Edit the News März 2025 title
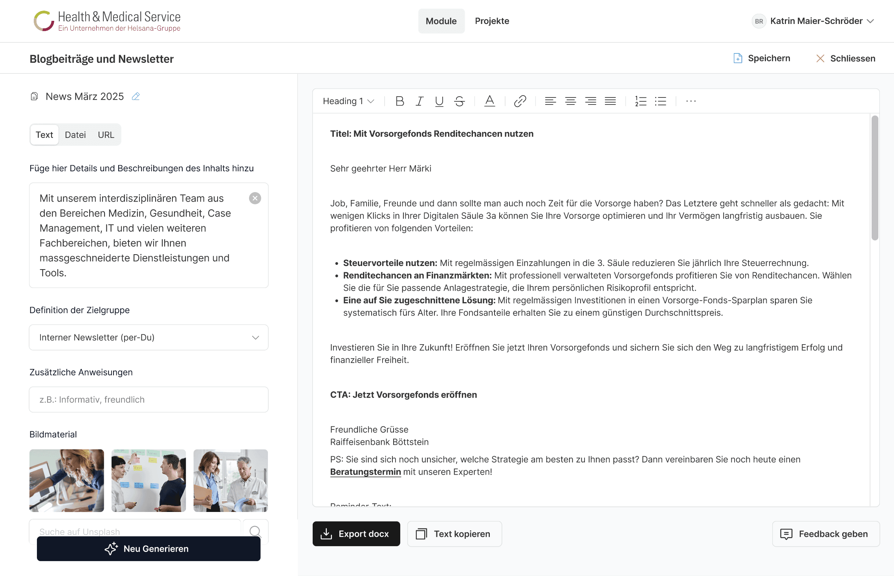Image resolution: width=894 pixels, height=576 pixels. tap(136, 96)
